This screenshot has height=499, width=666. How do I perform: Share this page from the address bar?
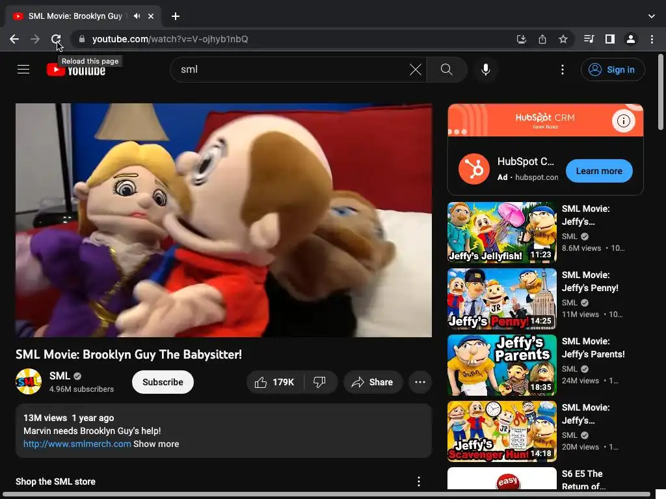(x=542, y=39)
